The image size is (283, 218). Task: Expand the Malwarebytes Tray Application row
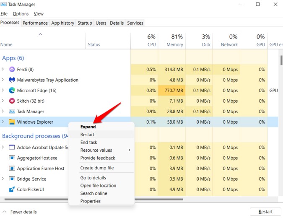3,80
